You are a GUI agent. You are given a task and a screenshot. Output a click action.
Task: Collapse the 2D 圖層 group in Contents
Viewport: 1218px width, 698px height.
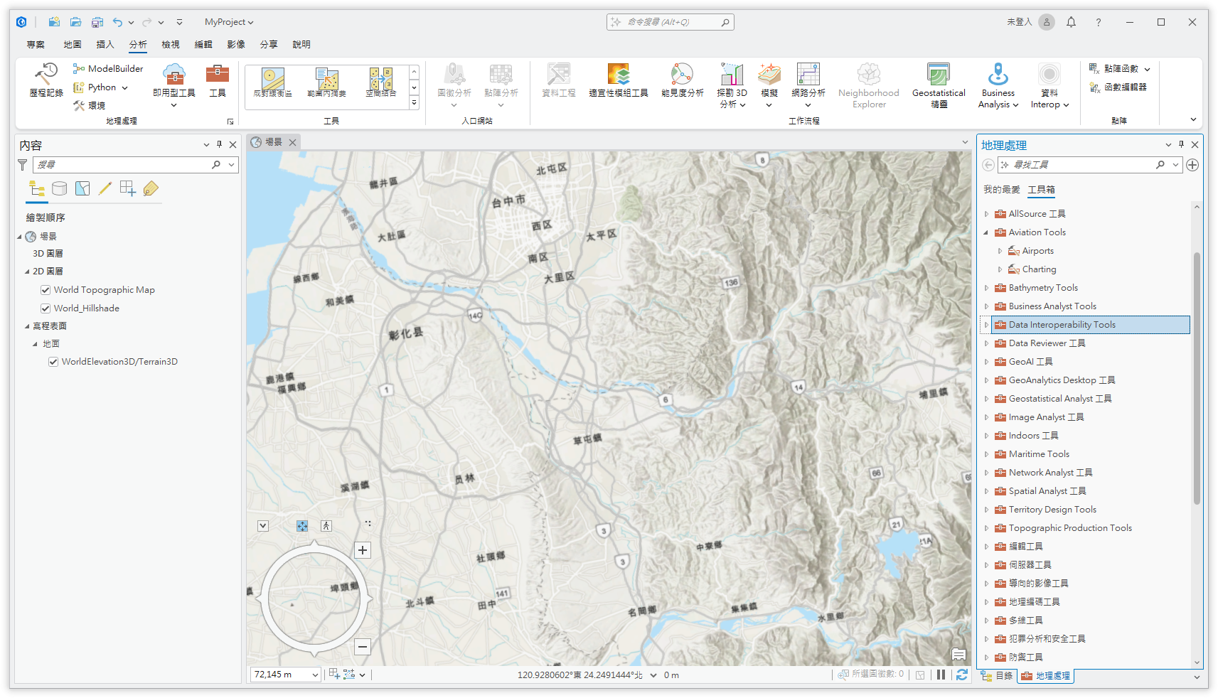point(27,272)
